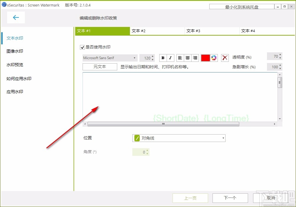Click inside the watermark text editing area
This screenshot has height=207, width=296.
click(180, 97)
